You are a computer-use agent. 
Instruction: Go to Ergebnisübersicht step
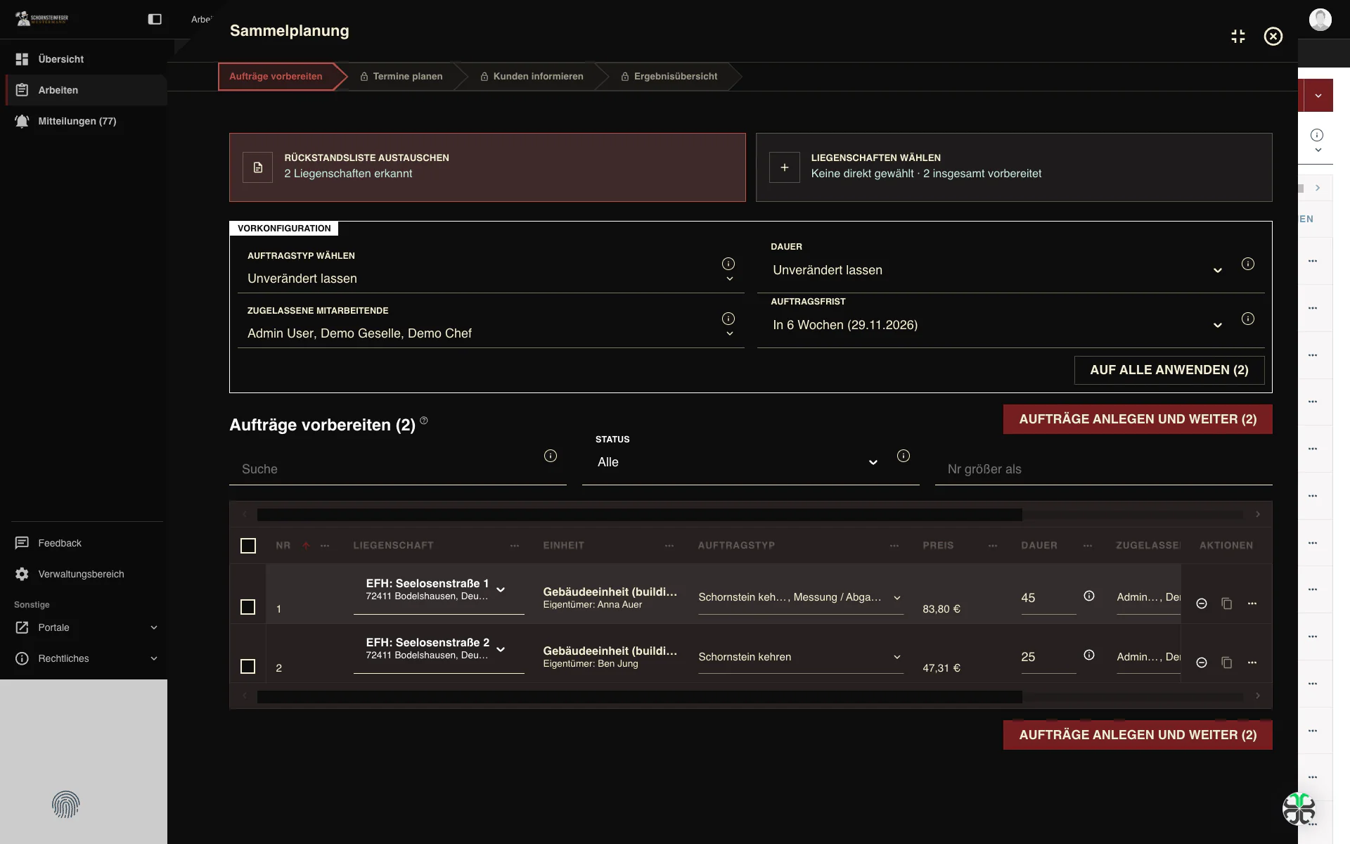669,76
